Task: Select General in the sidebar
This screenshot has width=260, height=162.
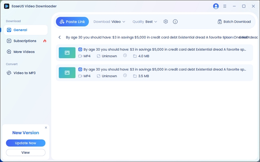Action: click(x=20, y=30)
